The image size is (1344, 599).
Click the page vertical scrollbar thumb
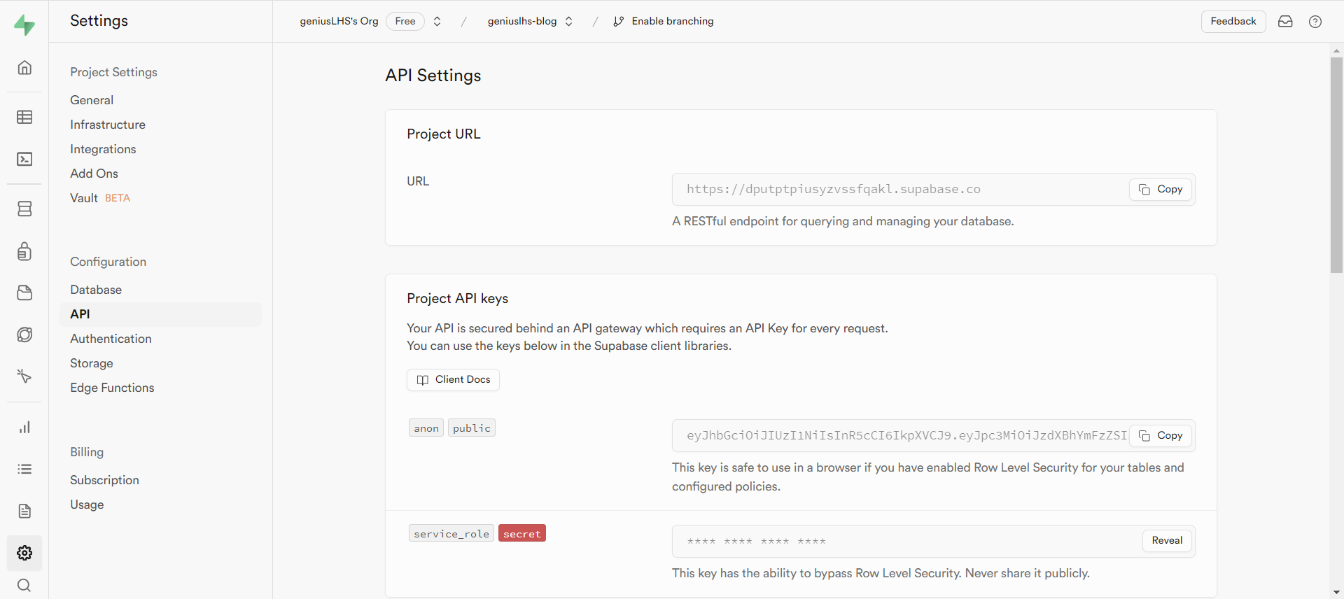tap(1336, 164)
